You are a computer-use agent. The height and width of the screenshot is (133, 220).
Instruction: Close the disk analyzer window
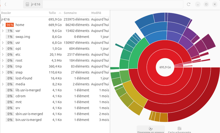pos(214,4)
